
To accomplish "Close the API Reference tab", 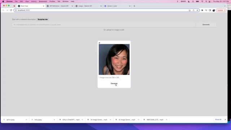I will [x=72, y=6].
